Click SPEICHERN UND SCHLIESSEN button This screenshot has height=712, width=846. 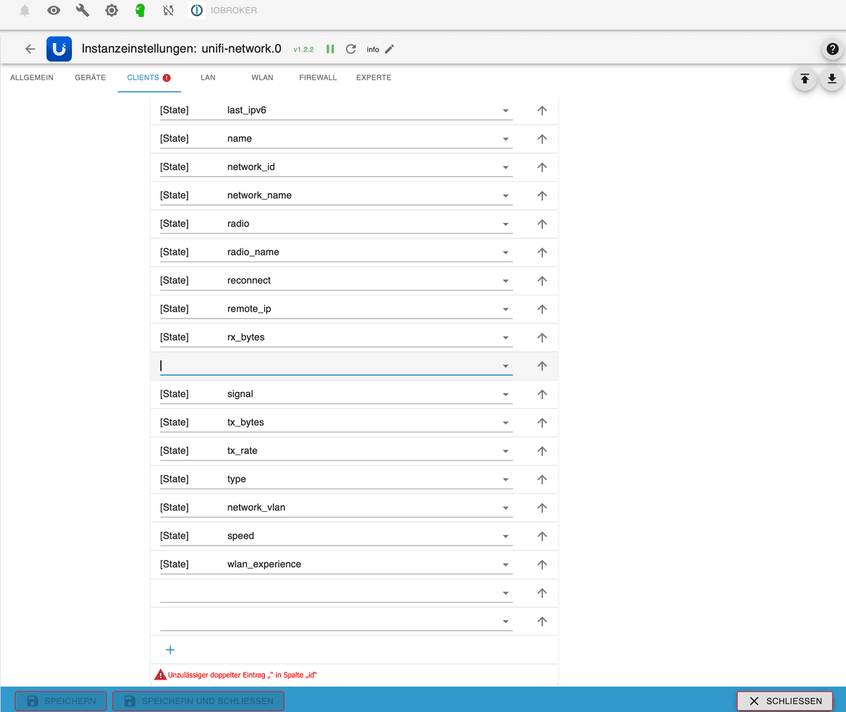[x=198, y=701]
